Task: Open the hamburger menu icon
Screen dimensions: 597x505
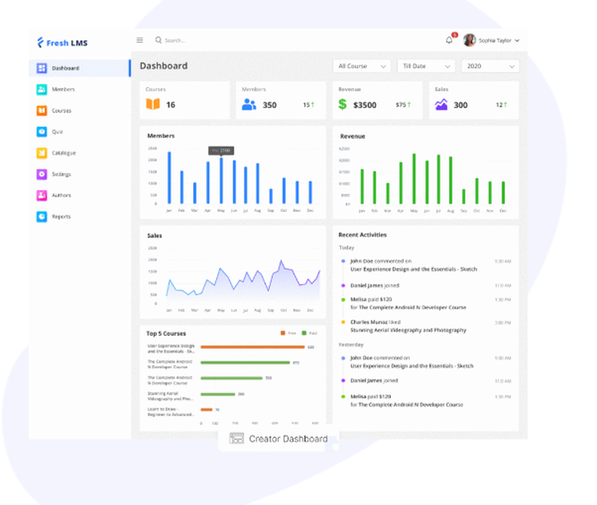Action: 140,40
